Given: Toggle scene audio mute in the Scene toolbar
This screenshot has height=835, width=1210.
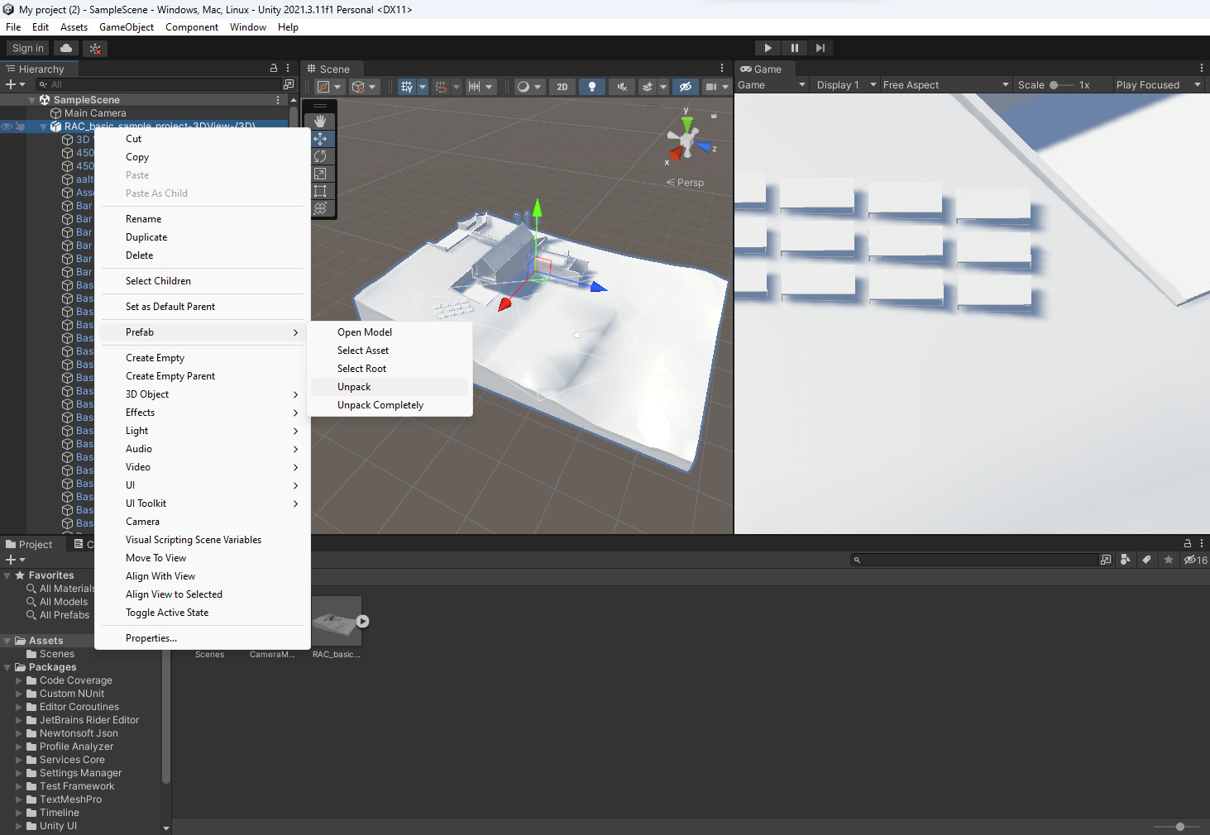Looking at the screenshot, I should click(622, 86).
